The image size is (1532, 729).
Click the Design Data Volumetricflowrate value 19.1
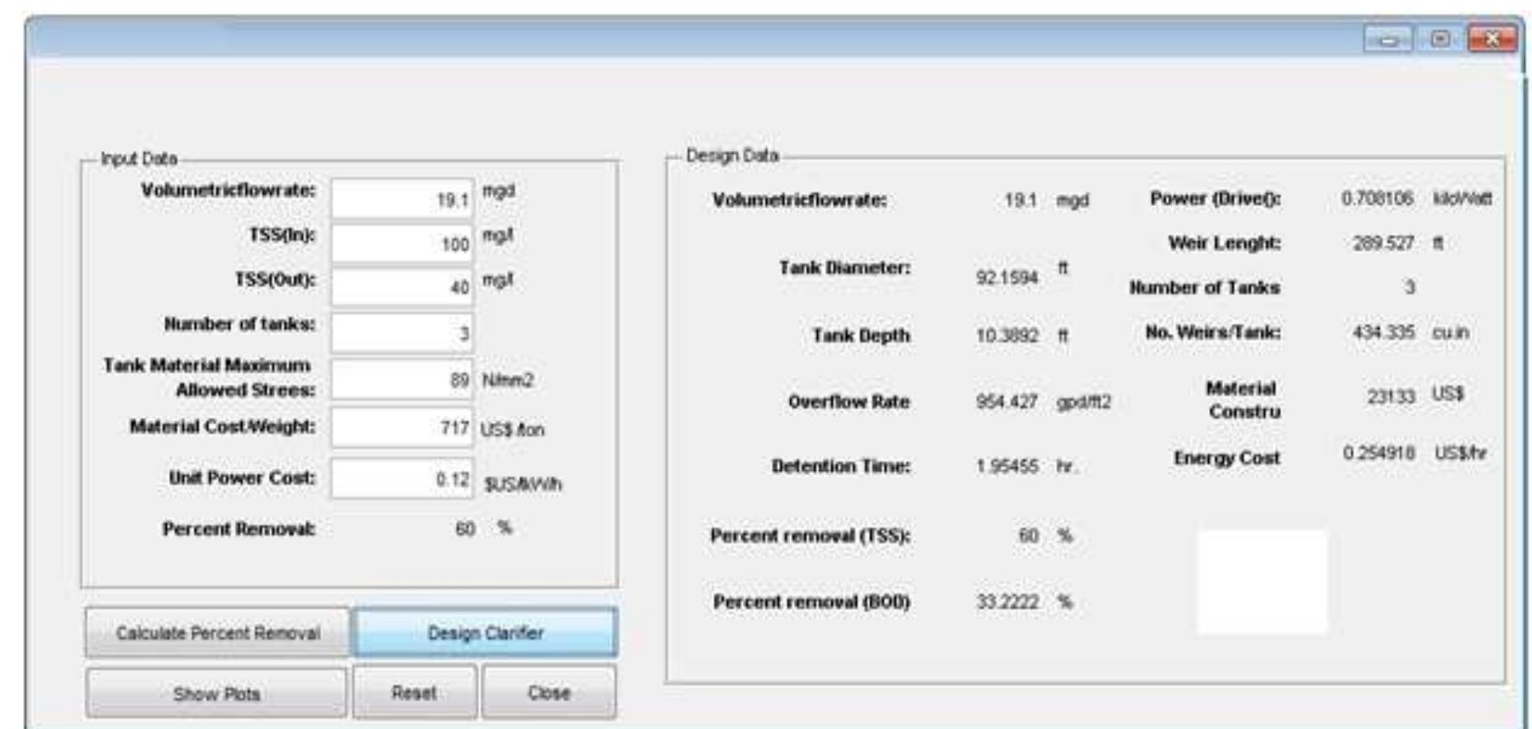[x=1020, y=200]
